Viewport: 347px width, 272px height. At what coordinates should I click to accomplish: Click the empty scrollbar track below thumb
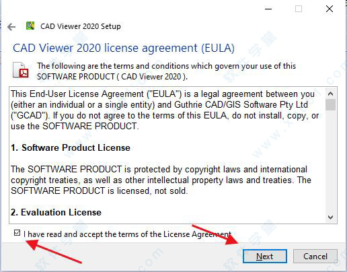point(330,161)
